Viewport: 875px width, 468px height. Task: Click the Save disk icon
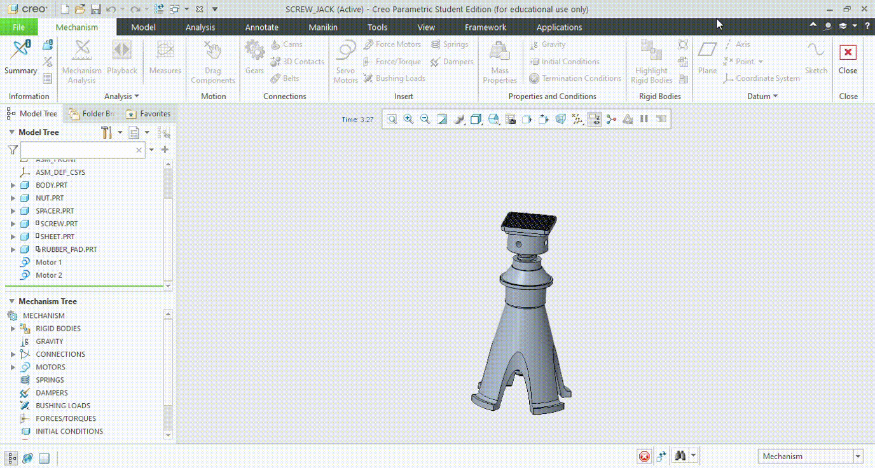95,9
